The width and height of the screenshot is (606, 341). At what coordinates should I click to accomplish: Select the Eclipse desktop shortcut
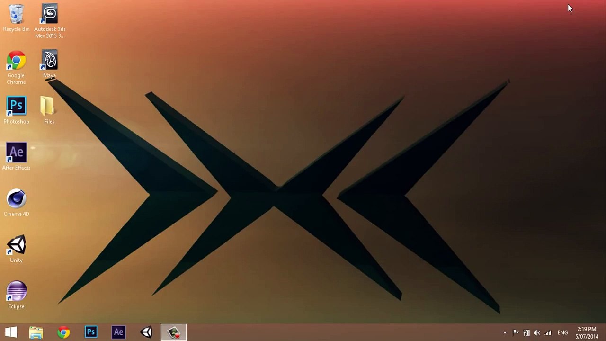pos(16,296)
